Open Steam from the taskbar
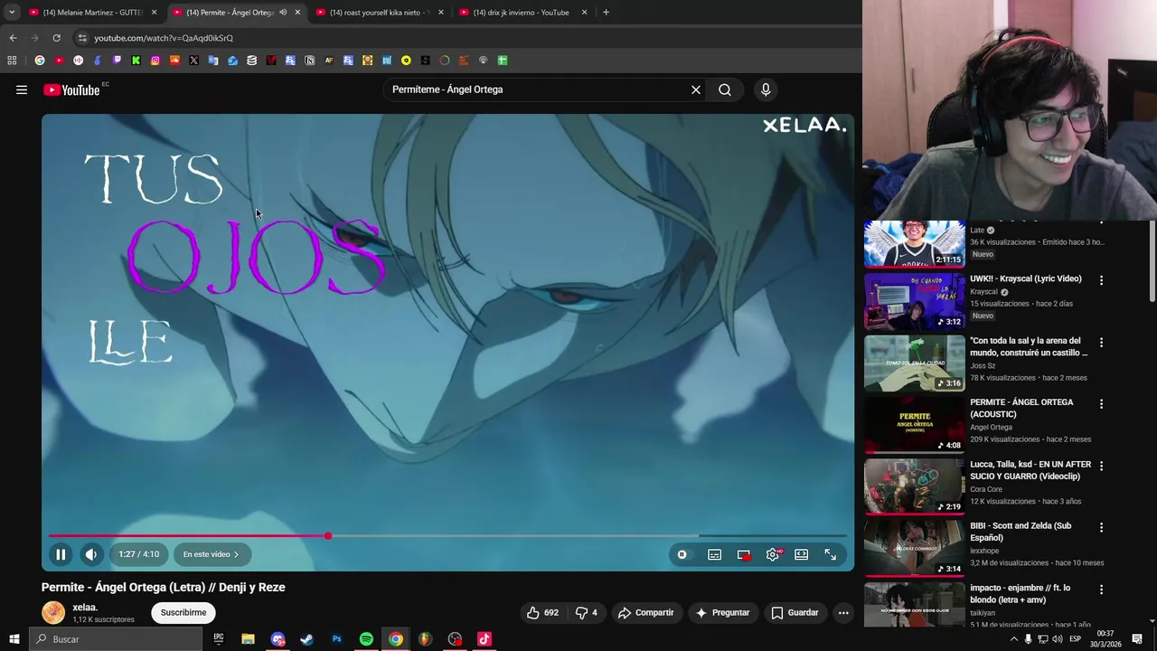Viewport: 1157px width, 651px height. [x=306, y=639]
